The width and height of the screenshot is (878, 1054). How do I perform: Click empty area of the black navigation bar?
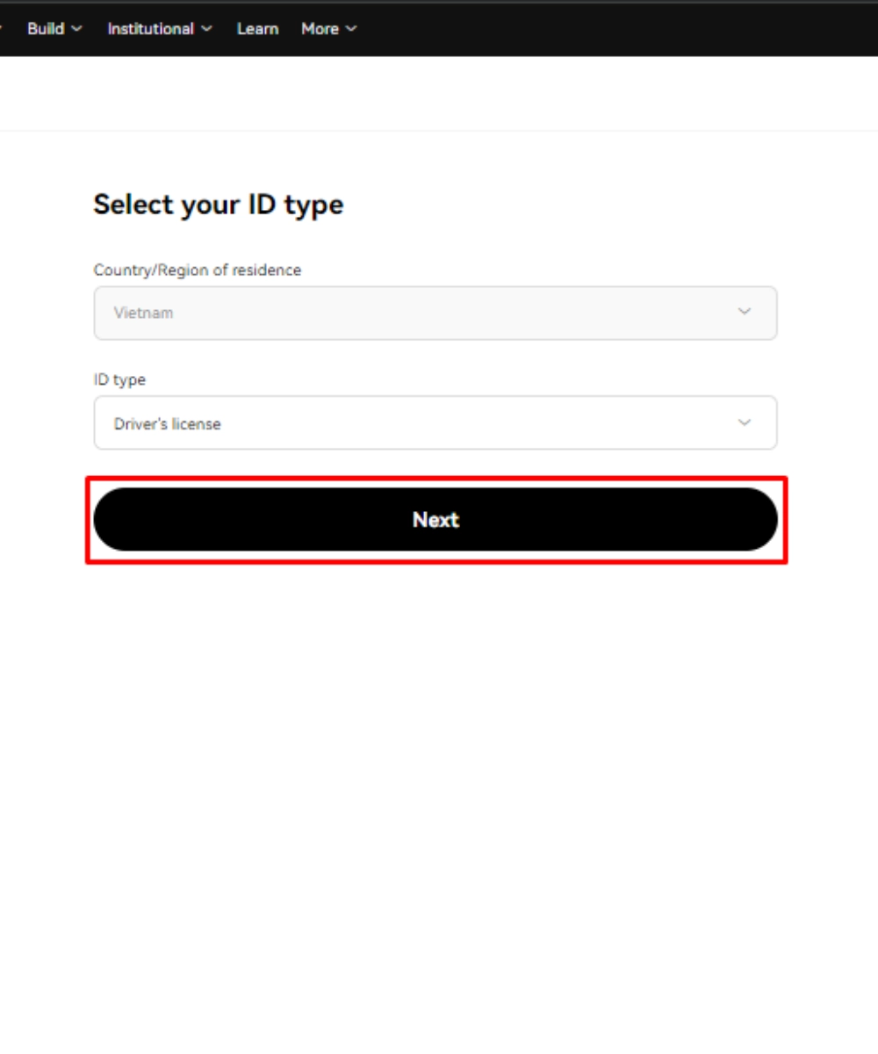click(x=615, y=29)
